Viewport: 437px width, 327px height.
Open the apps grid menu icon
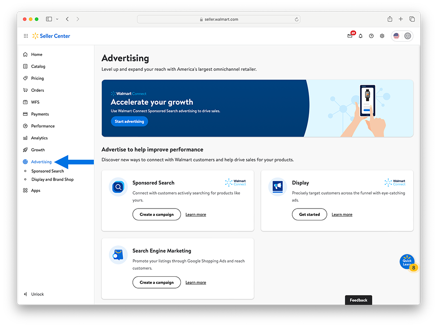click(x=26, y=36)
